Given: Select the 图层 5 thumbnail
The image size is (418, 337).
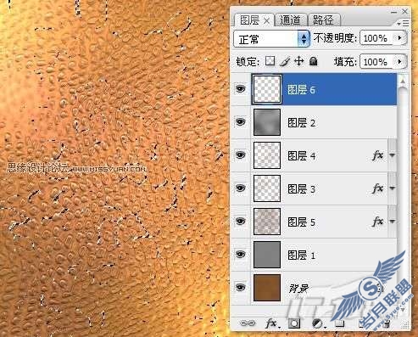Looking at the screenshot, I should 267,222.
